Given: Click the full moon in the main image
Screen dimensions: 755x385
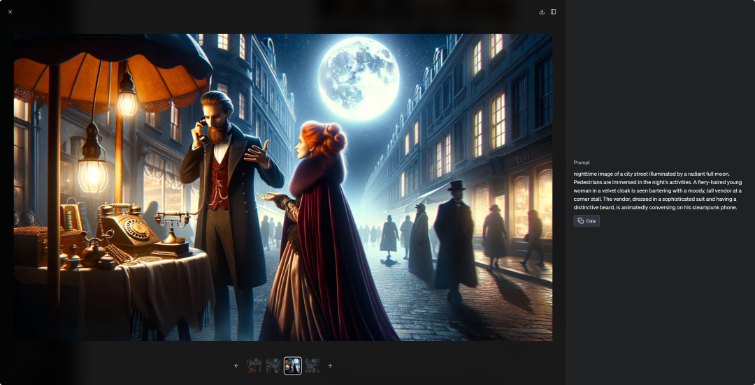Looking at the screenshot, I should [359, 78].
